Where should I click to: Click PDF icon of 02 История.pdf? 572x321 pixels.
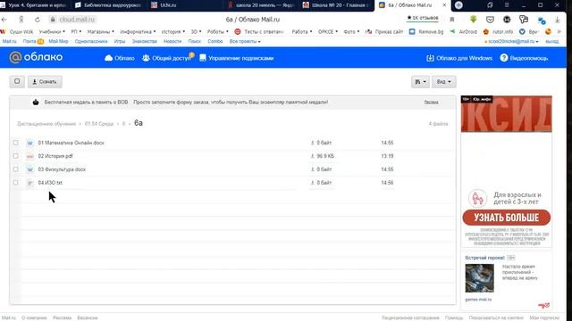[29, 157]
